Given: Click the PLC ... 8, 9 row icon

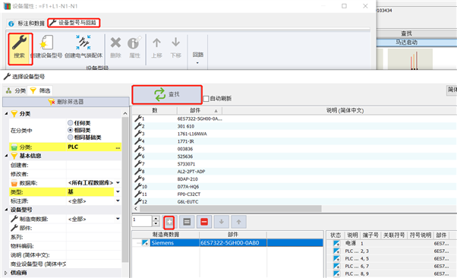Looking at the screenshot, I should (x=336, y=273).
